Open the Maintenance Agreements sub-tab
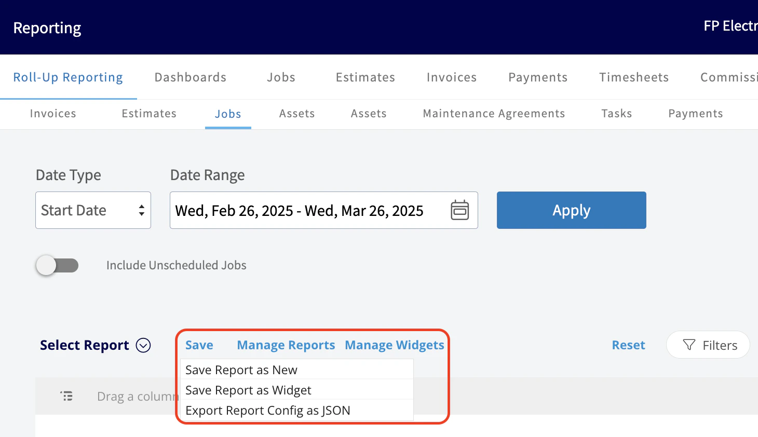The image size is (758, 437). pos(494,114)
